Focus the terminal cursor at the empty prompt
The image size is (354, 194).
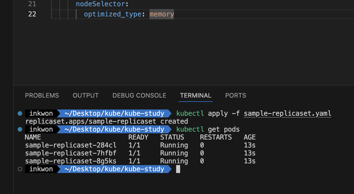click(178, 169)
